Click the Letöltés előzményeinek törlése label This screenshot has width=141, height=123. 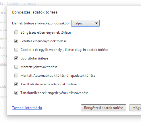pyautogui.click(x=44, y=41)
